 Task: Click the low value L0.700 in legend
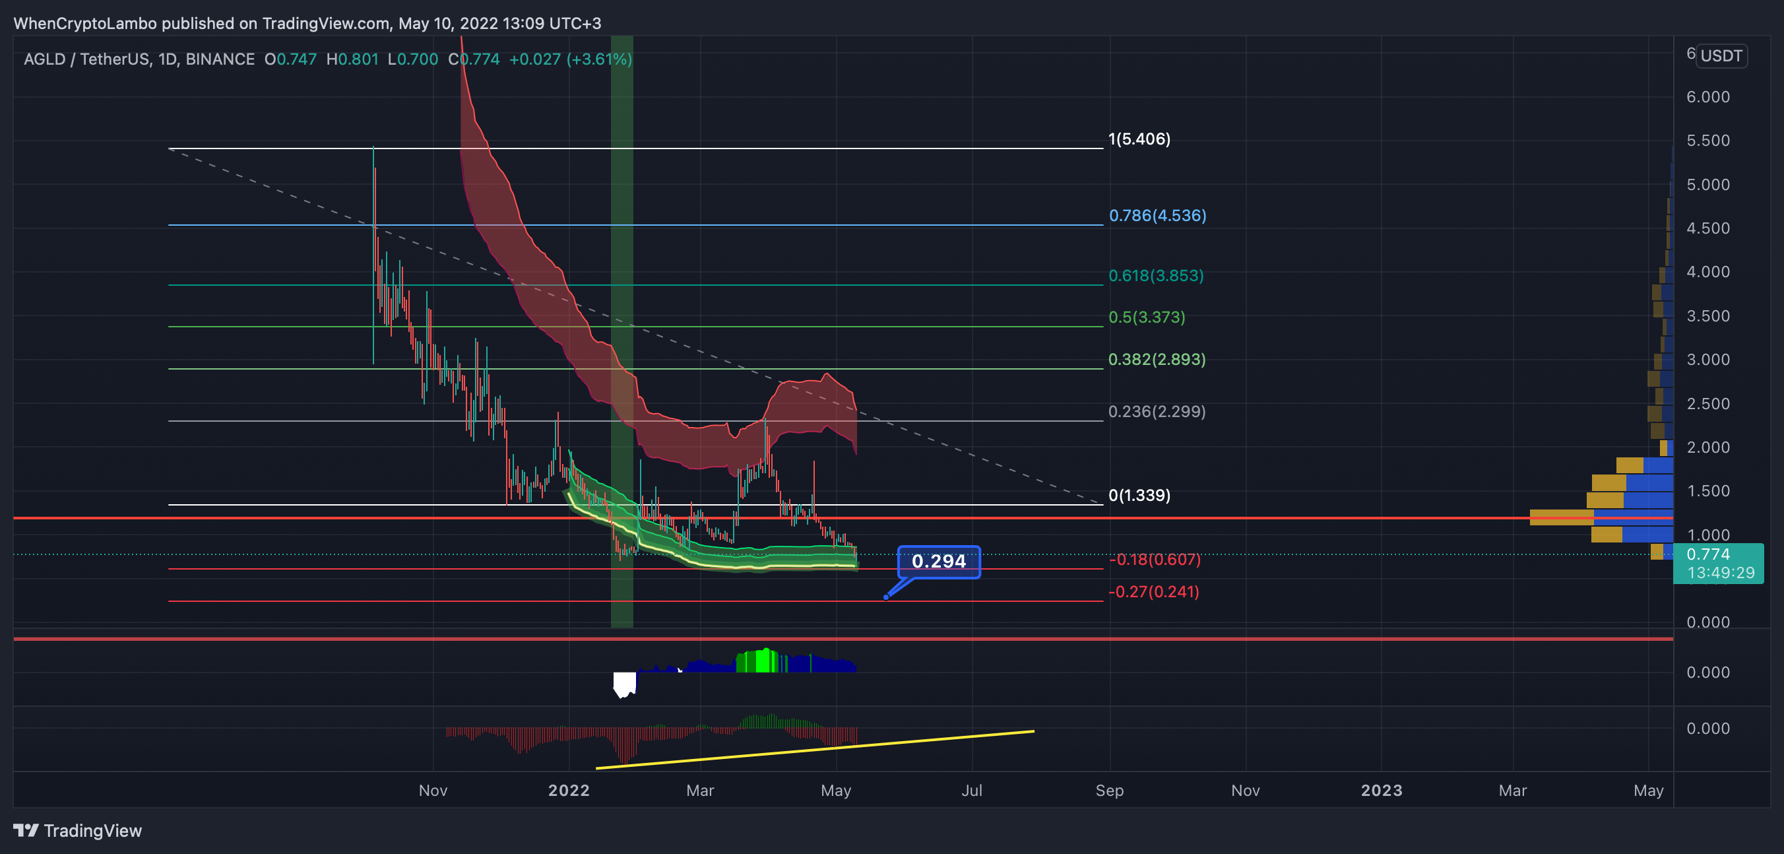click(x=413, y=59)
